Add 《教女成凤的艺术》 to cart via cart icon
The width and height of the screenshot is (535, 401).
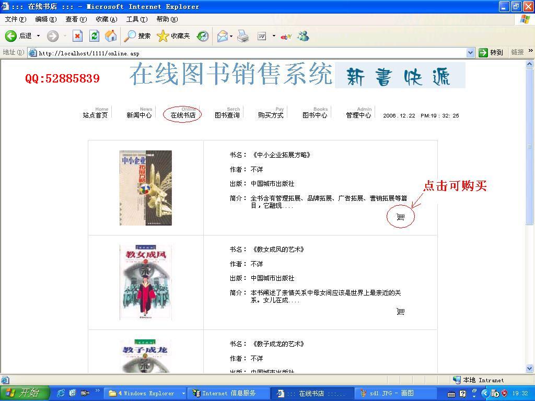point(401,311)
